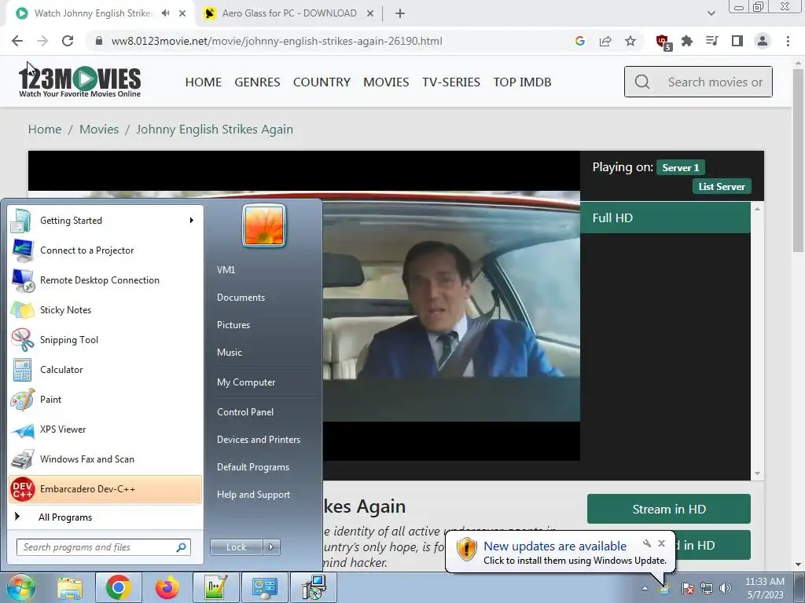The height and width of the screenshot is (603, 805).
Task: Go to HOME in site navigation
Action: click(204, 82)
